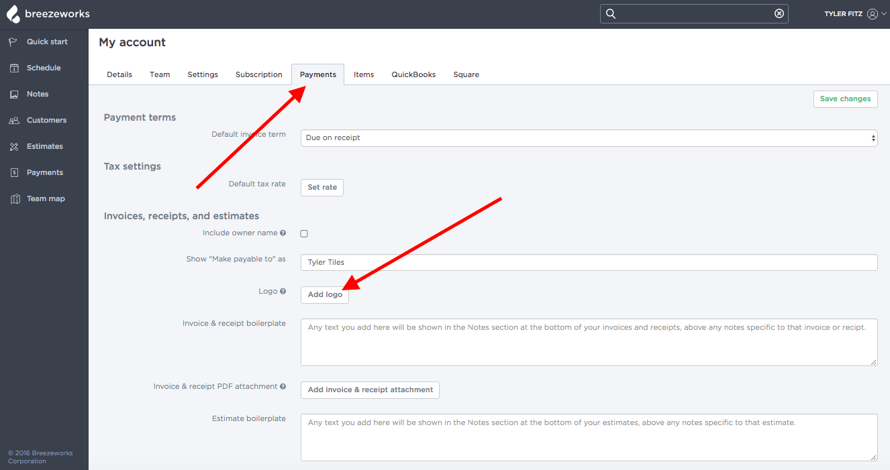Click the Default tax rate label

click(x=257, y=184)
